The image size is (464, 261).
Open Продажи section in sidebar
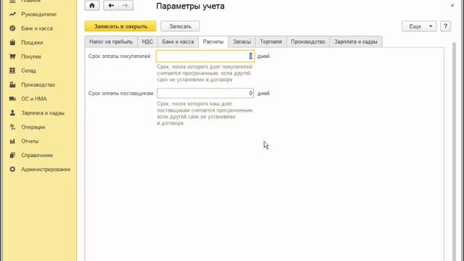pyautogui.click(x=32, y=43)
